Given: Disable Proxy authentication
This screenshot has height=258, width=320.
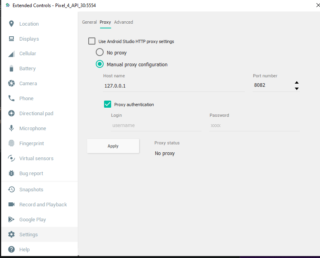Looking at the screenshot, I should 108,104.
